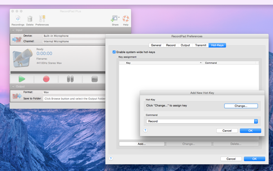Switch to the General tab
The width and height of the screenshot is (273, 171).
pyautogui.click(x=156, y=45)
